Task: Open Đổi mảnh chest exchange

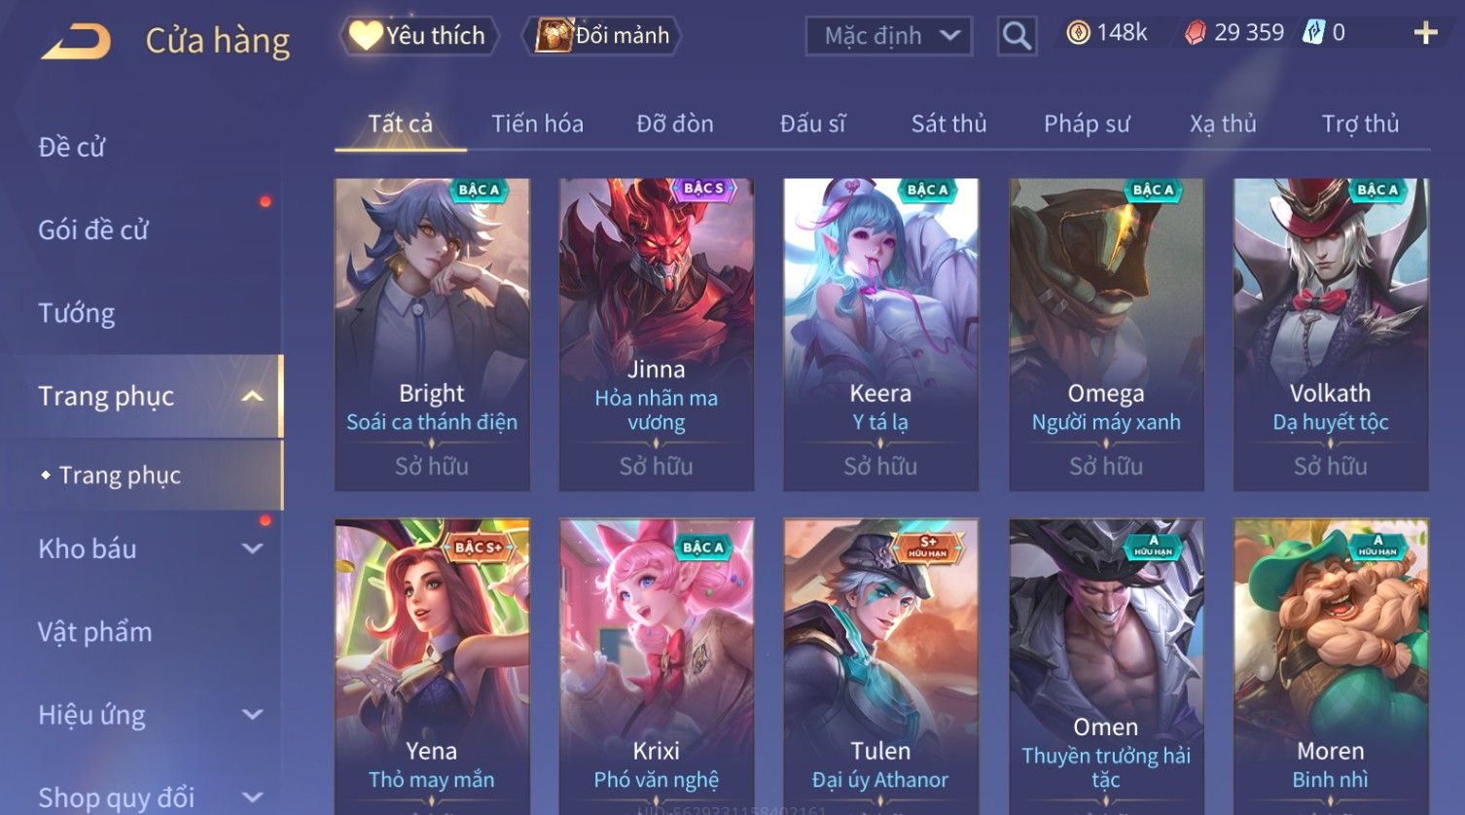Action: click(603, 36)
